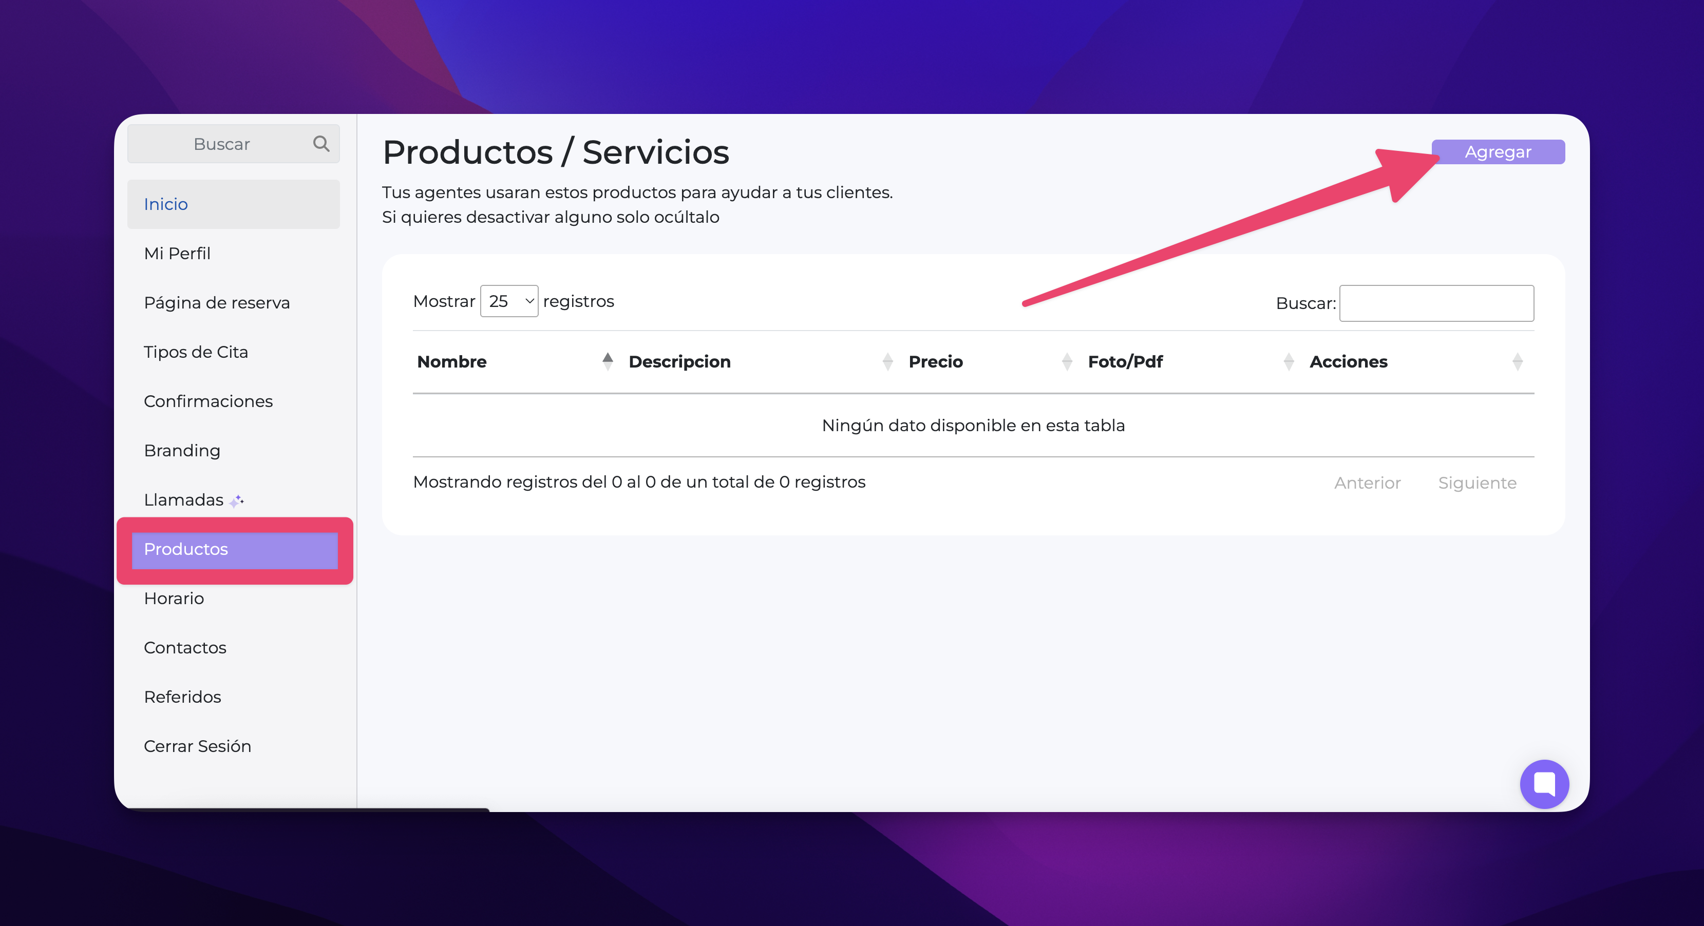Click the Anterior pagination button
This screenshot has height=926, width=1704.
1367,483
